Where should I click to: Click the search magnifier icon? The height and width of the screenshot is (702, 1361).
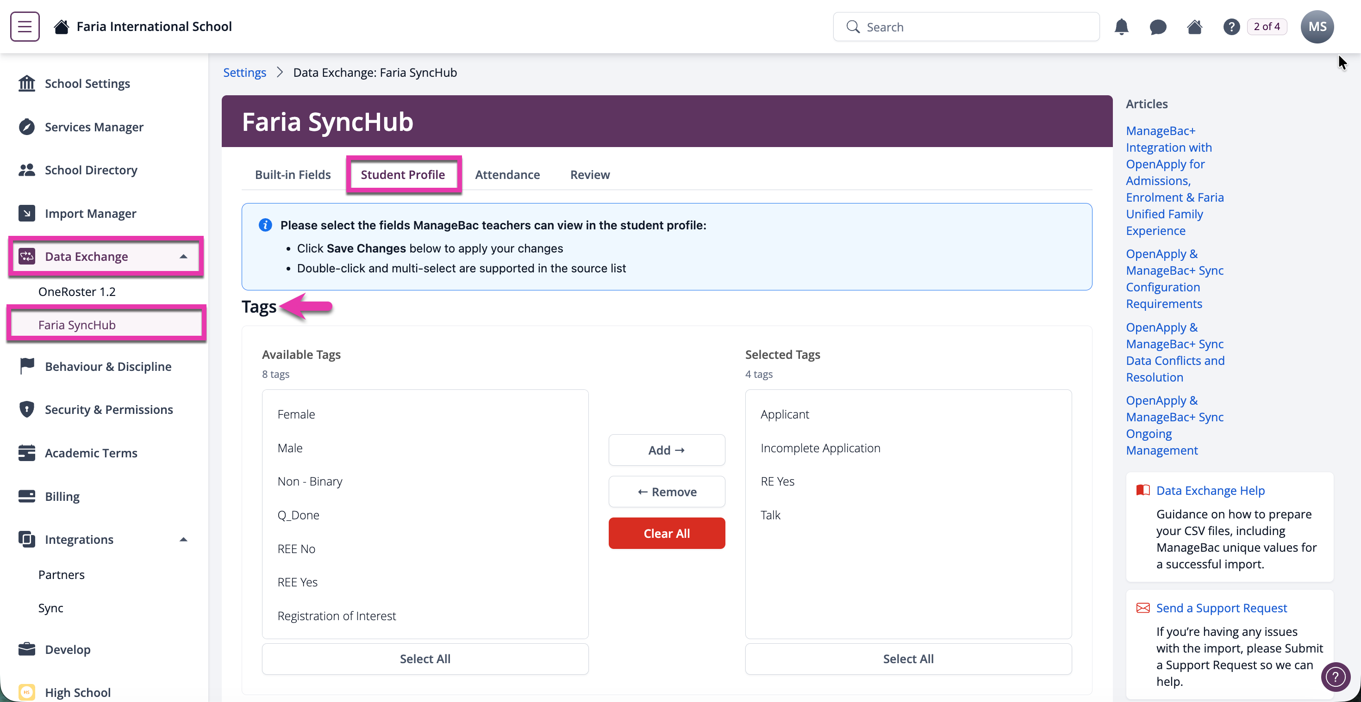point(853,26)
